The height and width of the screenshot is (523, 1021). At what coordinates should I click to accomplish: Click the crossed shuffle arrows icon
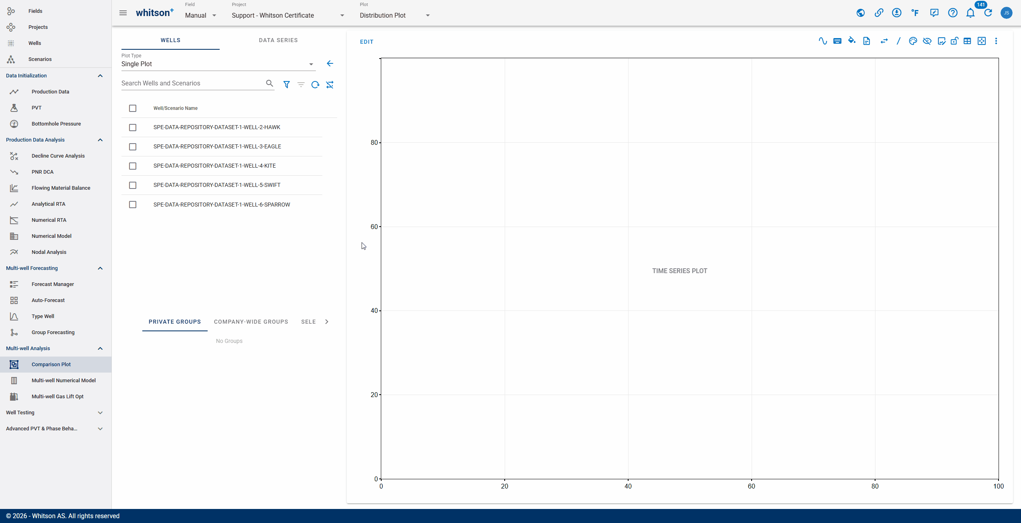[x=330, y=85]
